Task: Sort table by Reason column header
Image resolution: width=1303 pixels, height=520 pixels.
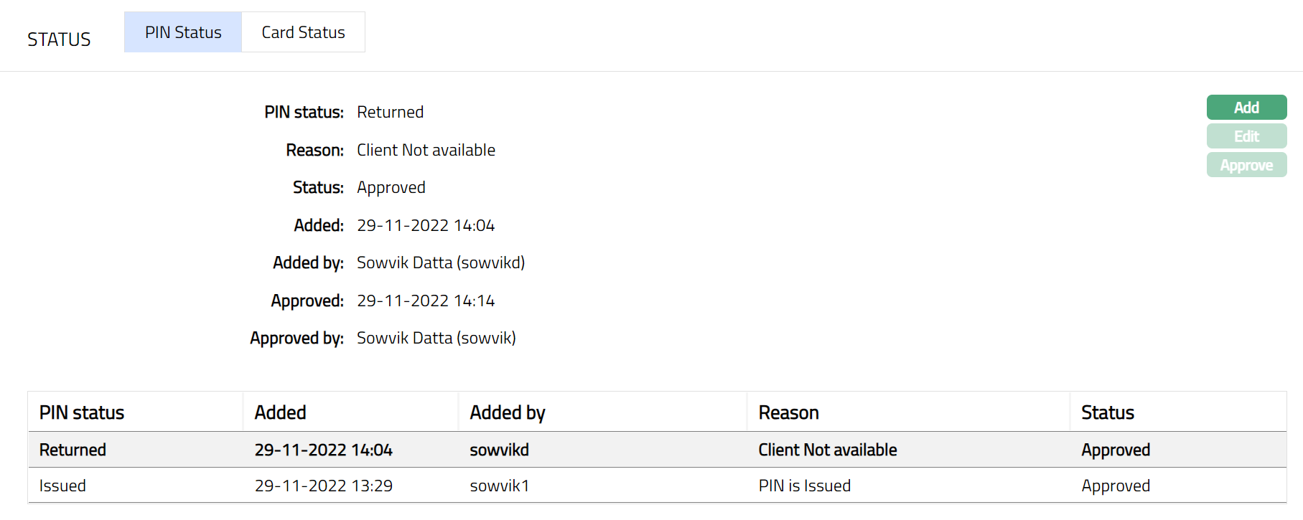Action: tap(788, 412)
